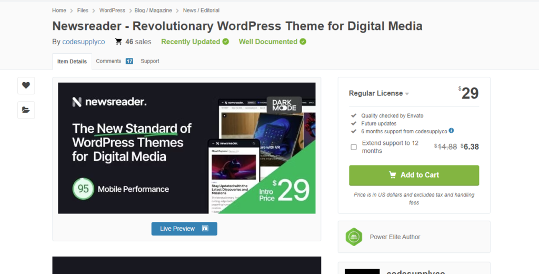Screen dimensions: 539x274
Task: Navigate to WordPress breadcrumb
Action: click(x=112, y=11)
